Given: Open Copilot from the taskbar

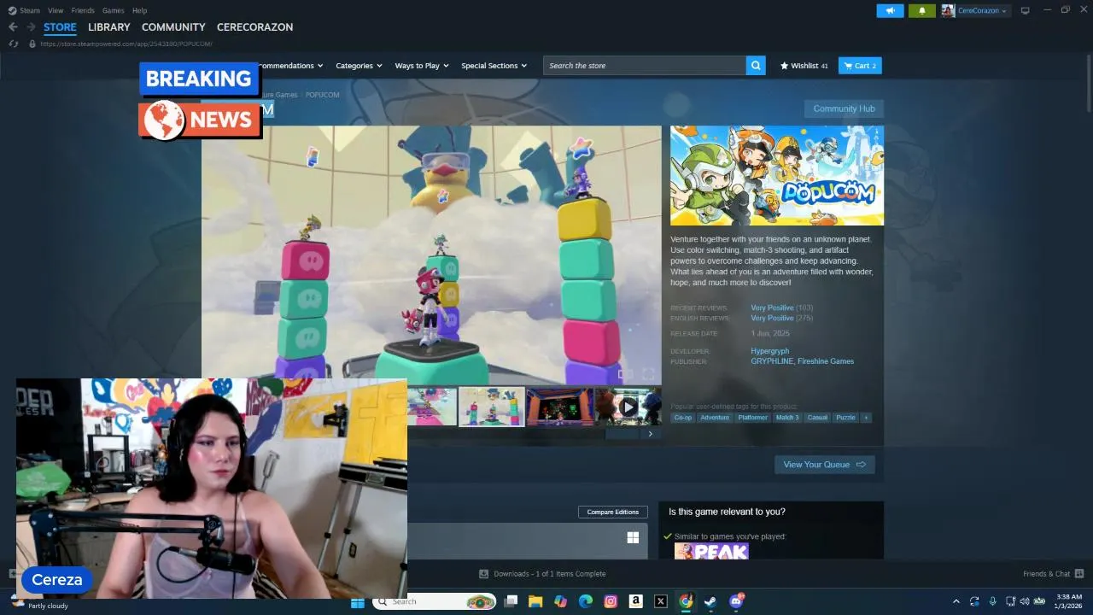Looking at the screenshot, I should click(x=560, y=601).
